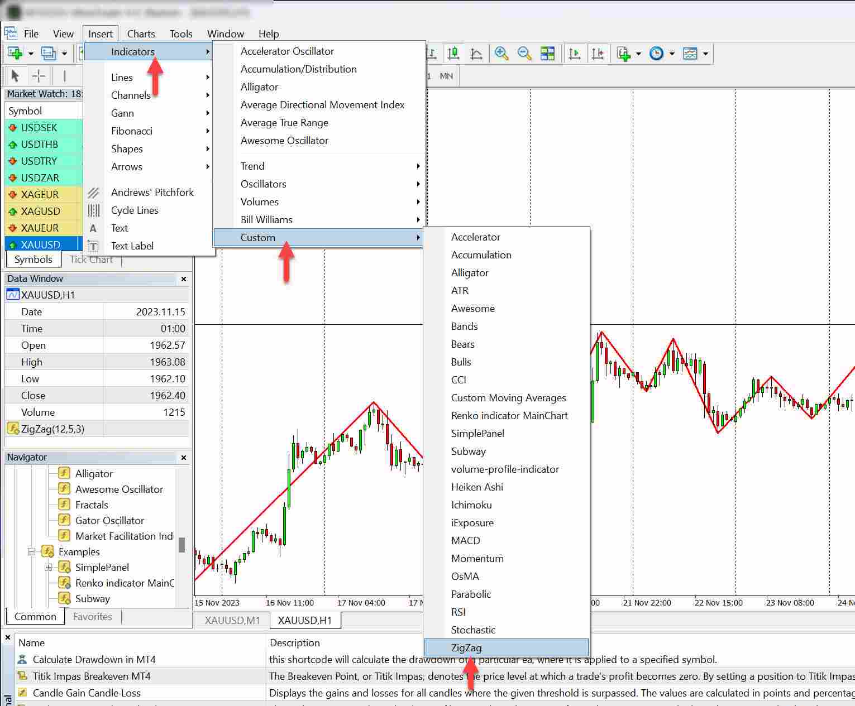Open the Periods clock dropdown arrow
Screen dimensions: 855x706
pos(672,54)
